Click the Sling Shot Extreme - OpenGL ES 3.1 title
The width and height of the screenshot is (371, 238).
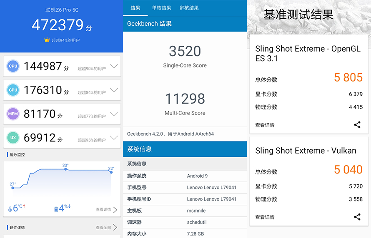pos(308,53)
